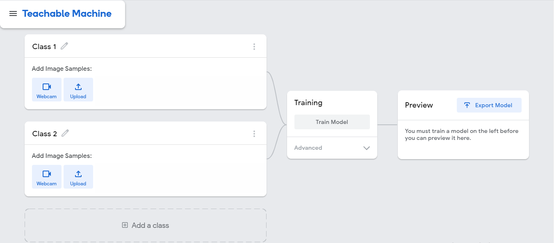Open the Export Model dialog
Image resolution: width=554 pixels, height=243 pixels.
[489, 105]
